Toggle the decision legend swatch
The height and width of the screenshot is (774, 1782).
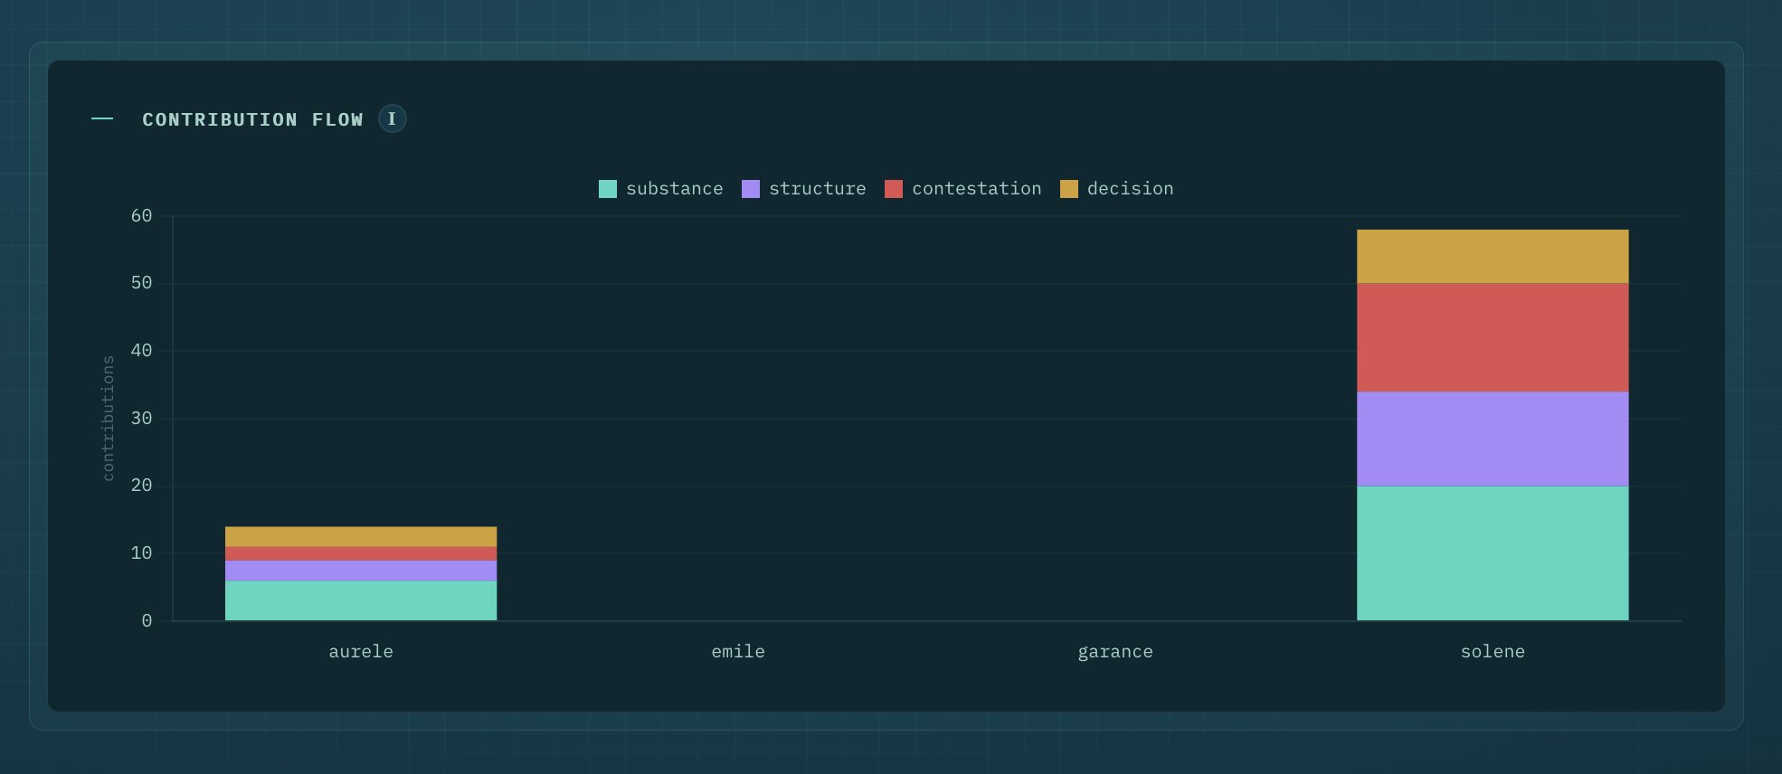coord(1069,189)
